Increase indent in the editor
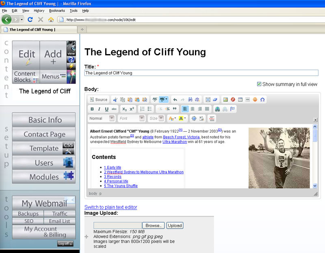Image resolution: width=325 pixels, height=253 pixels. [167, 109]
